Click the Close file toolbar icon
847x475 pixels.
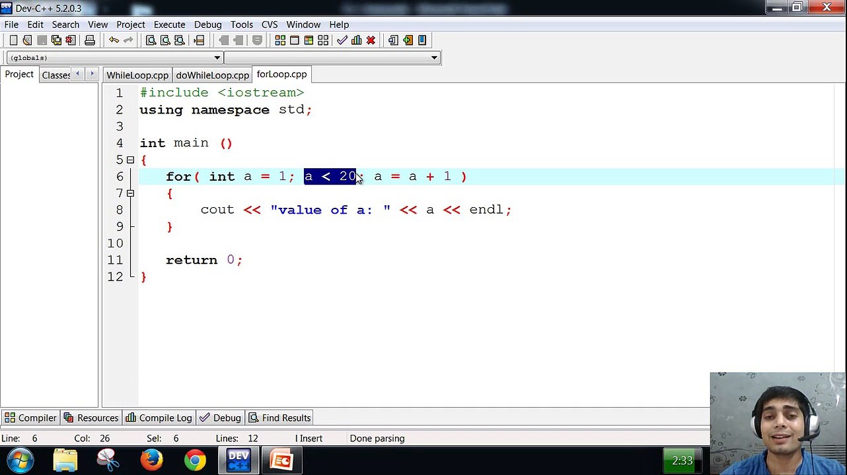[71, 40]
